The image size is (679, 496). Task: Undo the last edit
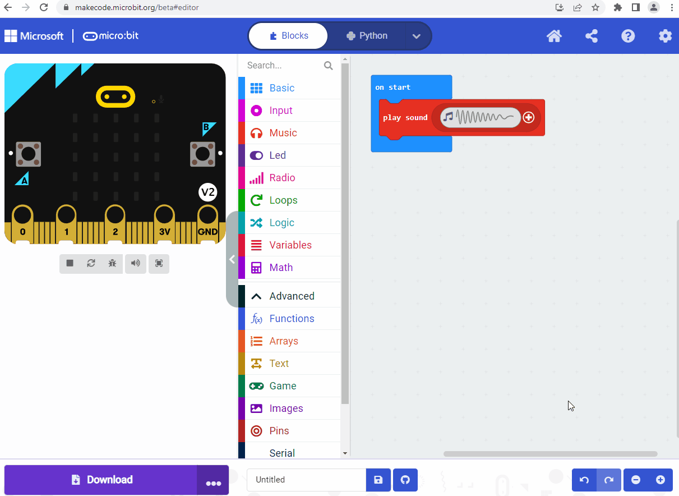584,480
